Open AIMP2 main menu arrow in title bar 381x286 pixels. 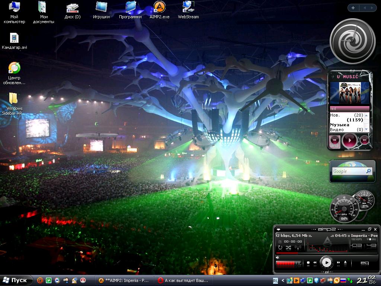click(278, 229)
